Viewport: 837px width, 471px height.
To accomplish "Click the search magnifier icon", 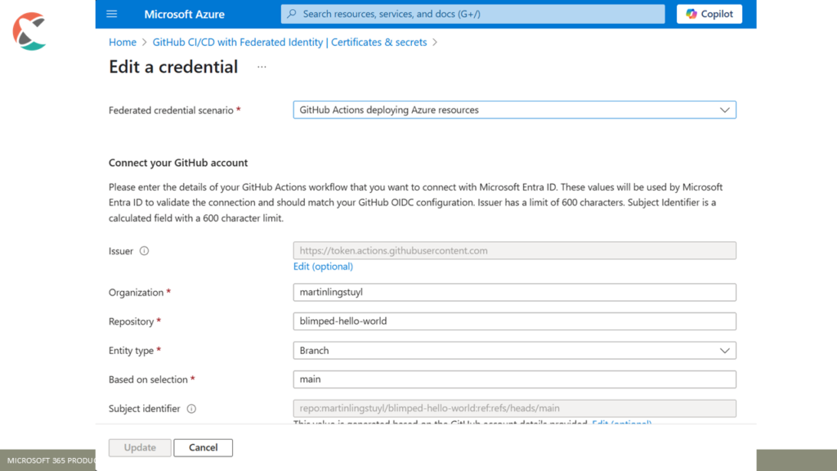I will pos(292,14).
